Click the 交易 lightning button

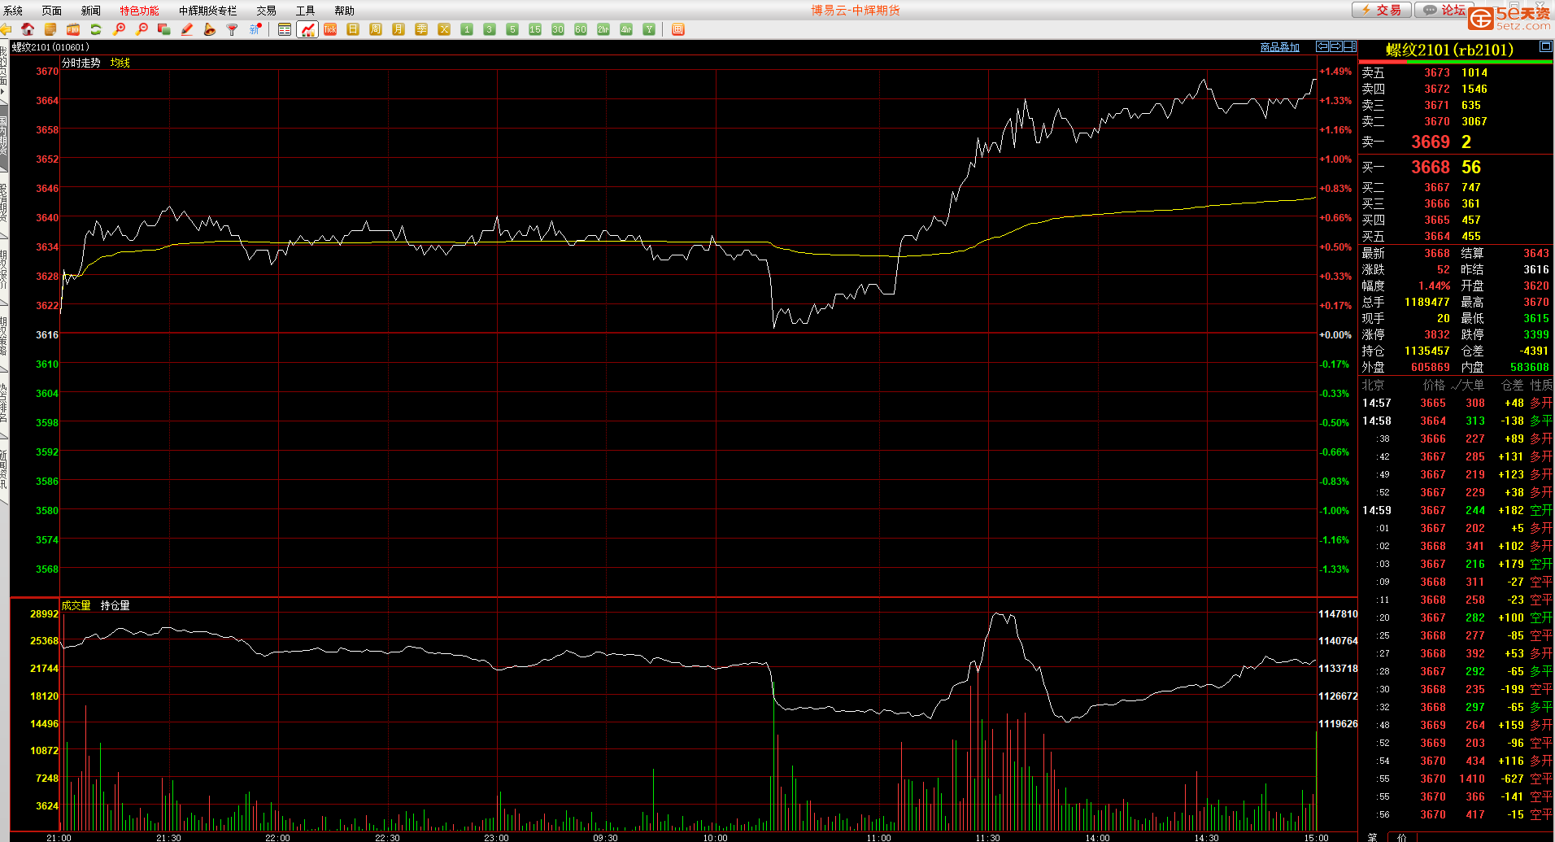click(1381, 10)
